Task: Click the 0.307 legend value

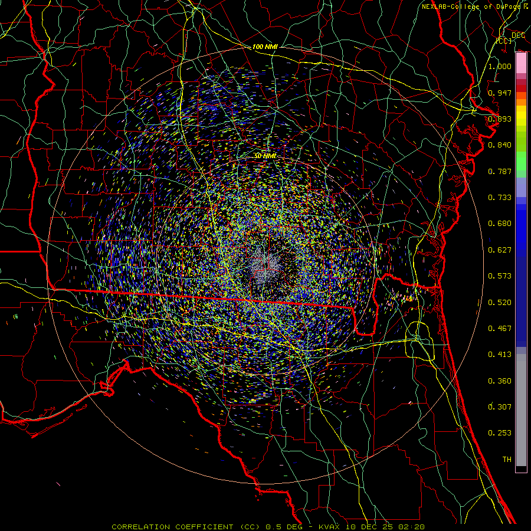Action: click(500, 407)
